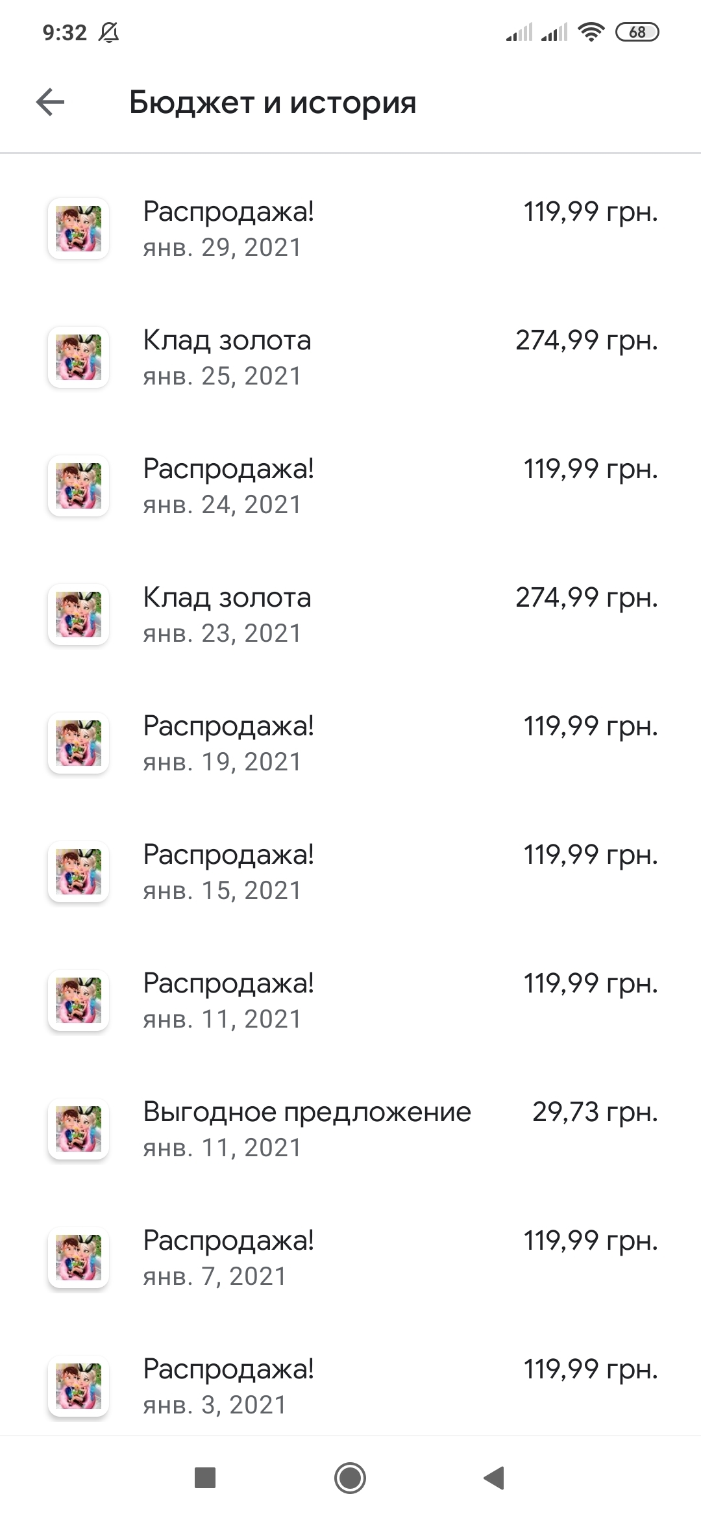Tap app icon beside Выгодное предложение
The image size is (701, 1520).
(79, 1129)
